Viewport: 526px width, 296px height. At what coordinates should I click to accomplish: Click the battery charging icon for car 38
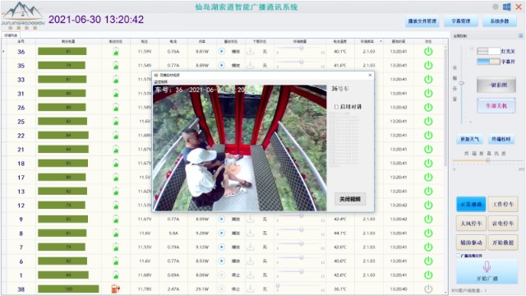click(x=115, y=289)
